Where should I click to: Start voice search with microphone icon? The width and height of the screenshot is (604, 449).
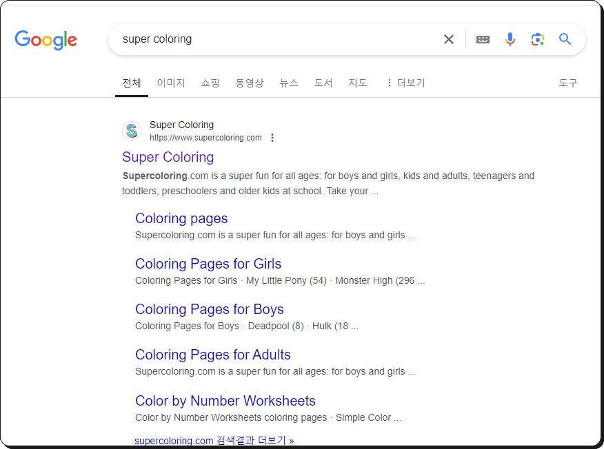click(x=510, y=39)
